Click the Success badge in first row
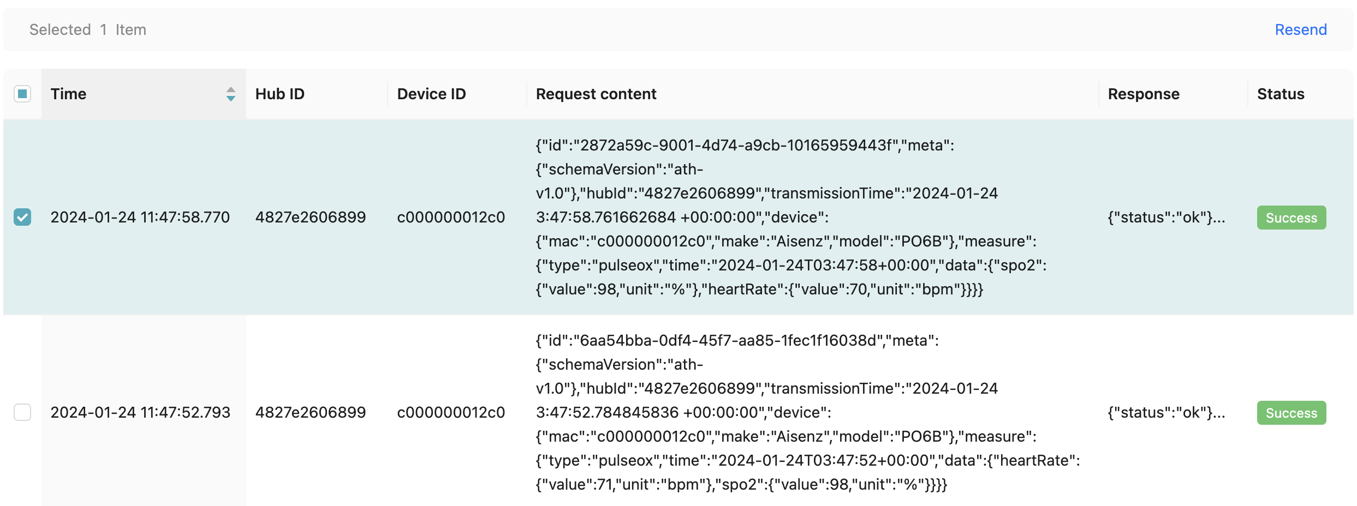Screen dimensions: 1357x506 (x=1291, y=218)
